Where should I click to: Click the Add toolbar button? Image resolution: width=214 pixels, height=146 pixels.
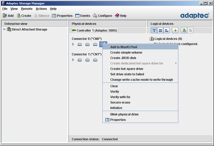(8, 16)
